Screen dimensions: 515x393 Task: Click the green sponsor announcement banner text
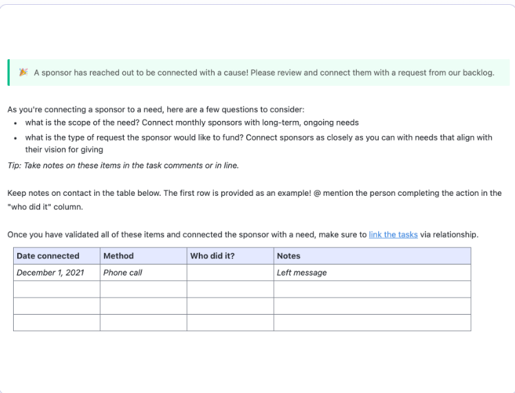point(264,73)
